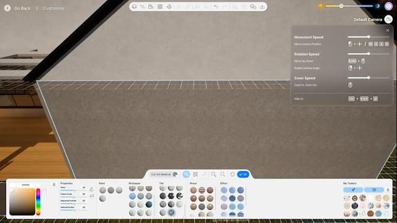Image resolution: width=397 pixels, height=223 pixels.
Task: Click the Movement Speed slider handle
Action: pyautogui.click(x=368, y=37)
